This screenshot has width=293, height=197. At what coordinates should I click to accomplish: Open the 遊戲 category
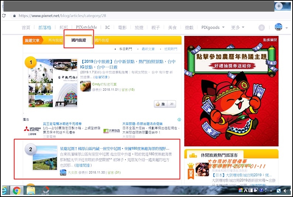point(189,27)
